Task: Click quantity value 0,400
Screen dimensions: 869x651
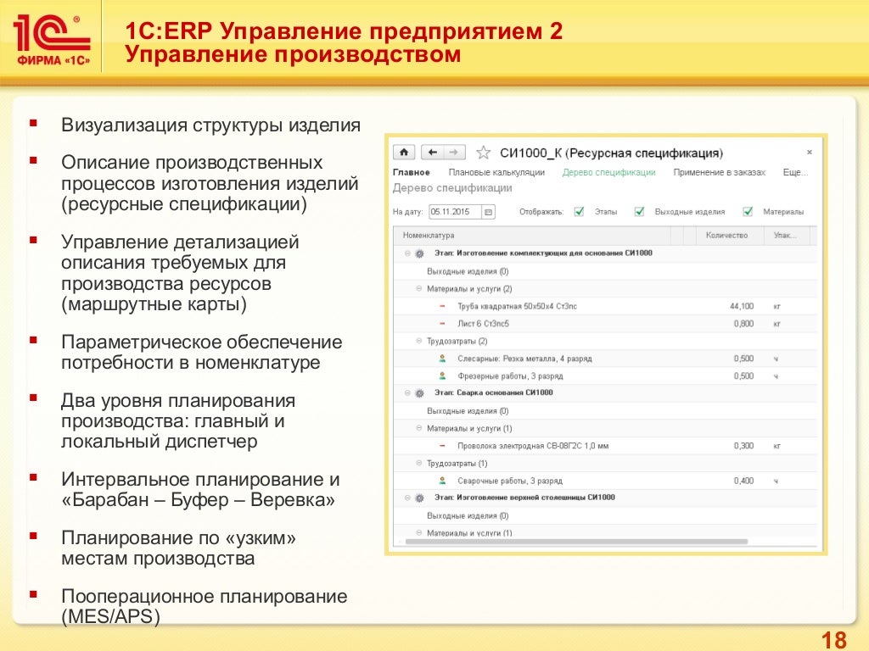Action: point(743,481)
